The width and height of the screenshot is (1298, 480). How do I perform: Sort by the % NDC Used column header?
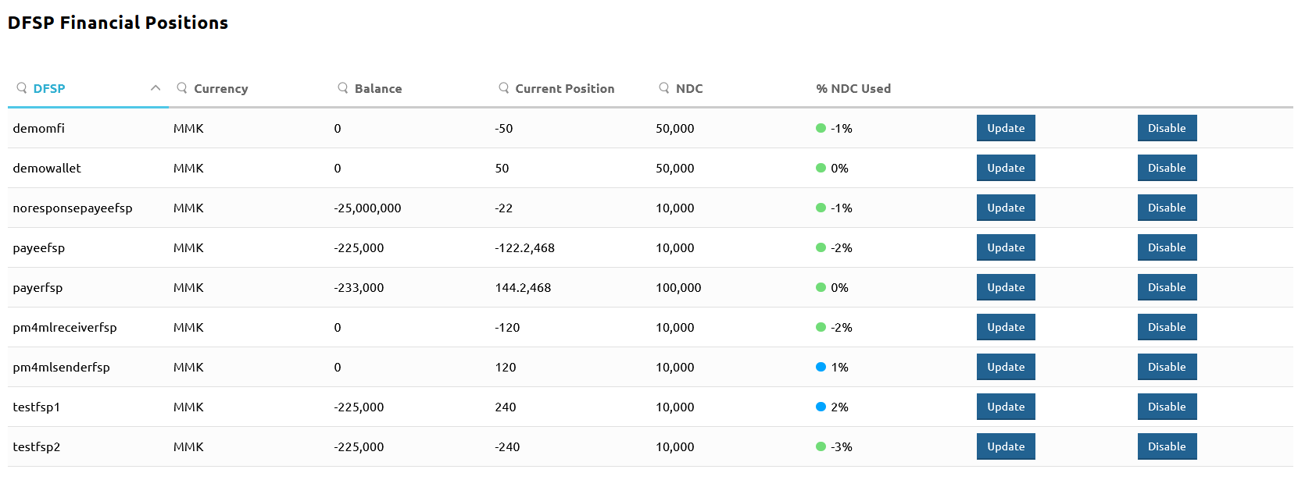point(853,89)
